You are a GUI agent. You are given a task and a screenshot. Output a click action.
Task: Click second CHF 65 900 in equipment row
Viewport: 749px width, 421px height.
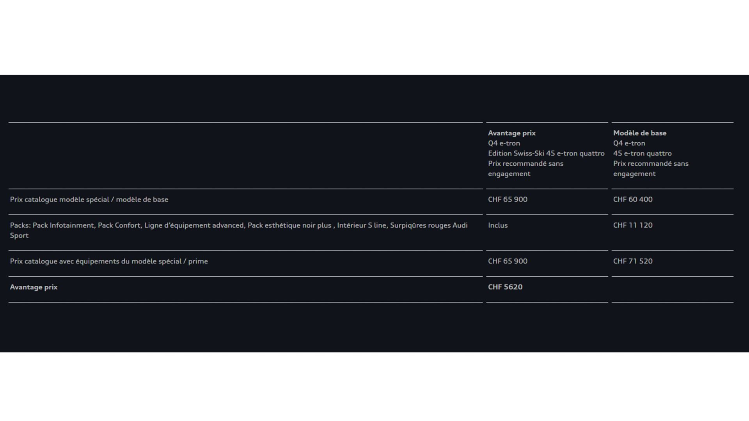[x=507, y=261]
